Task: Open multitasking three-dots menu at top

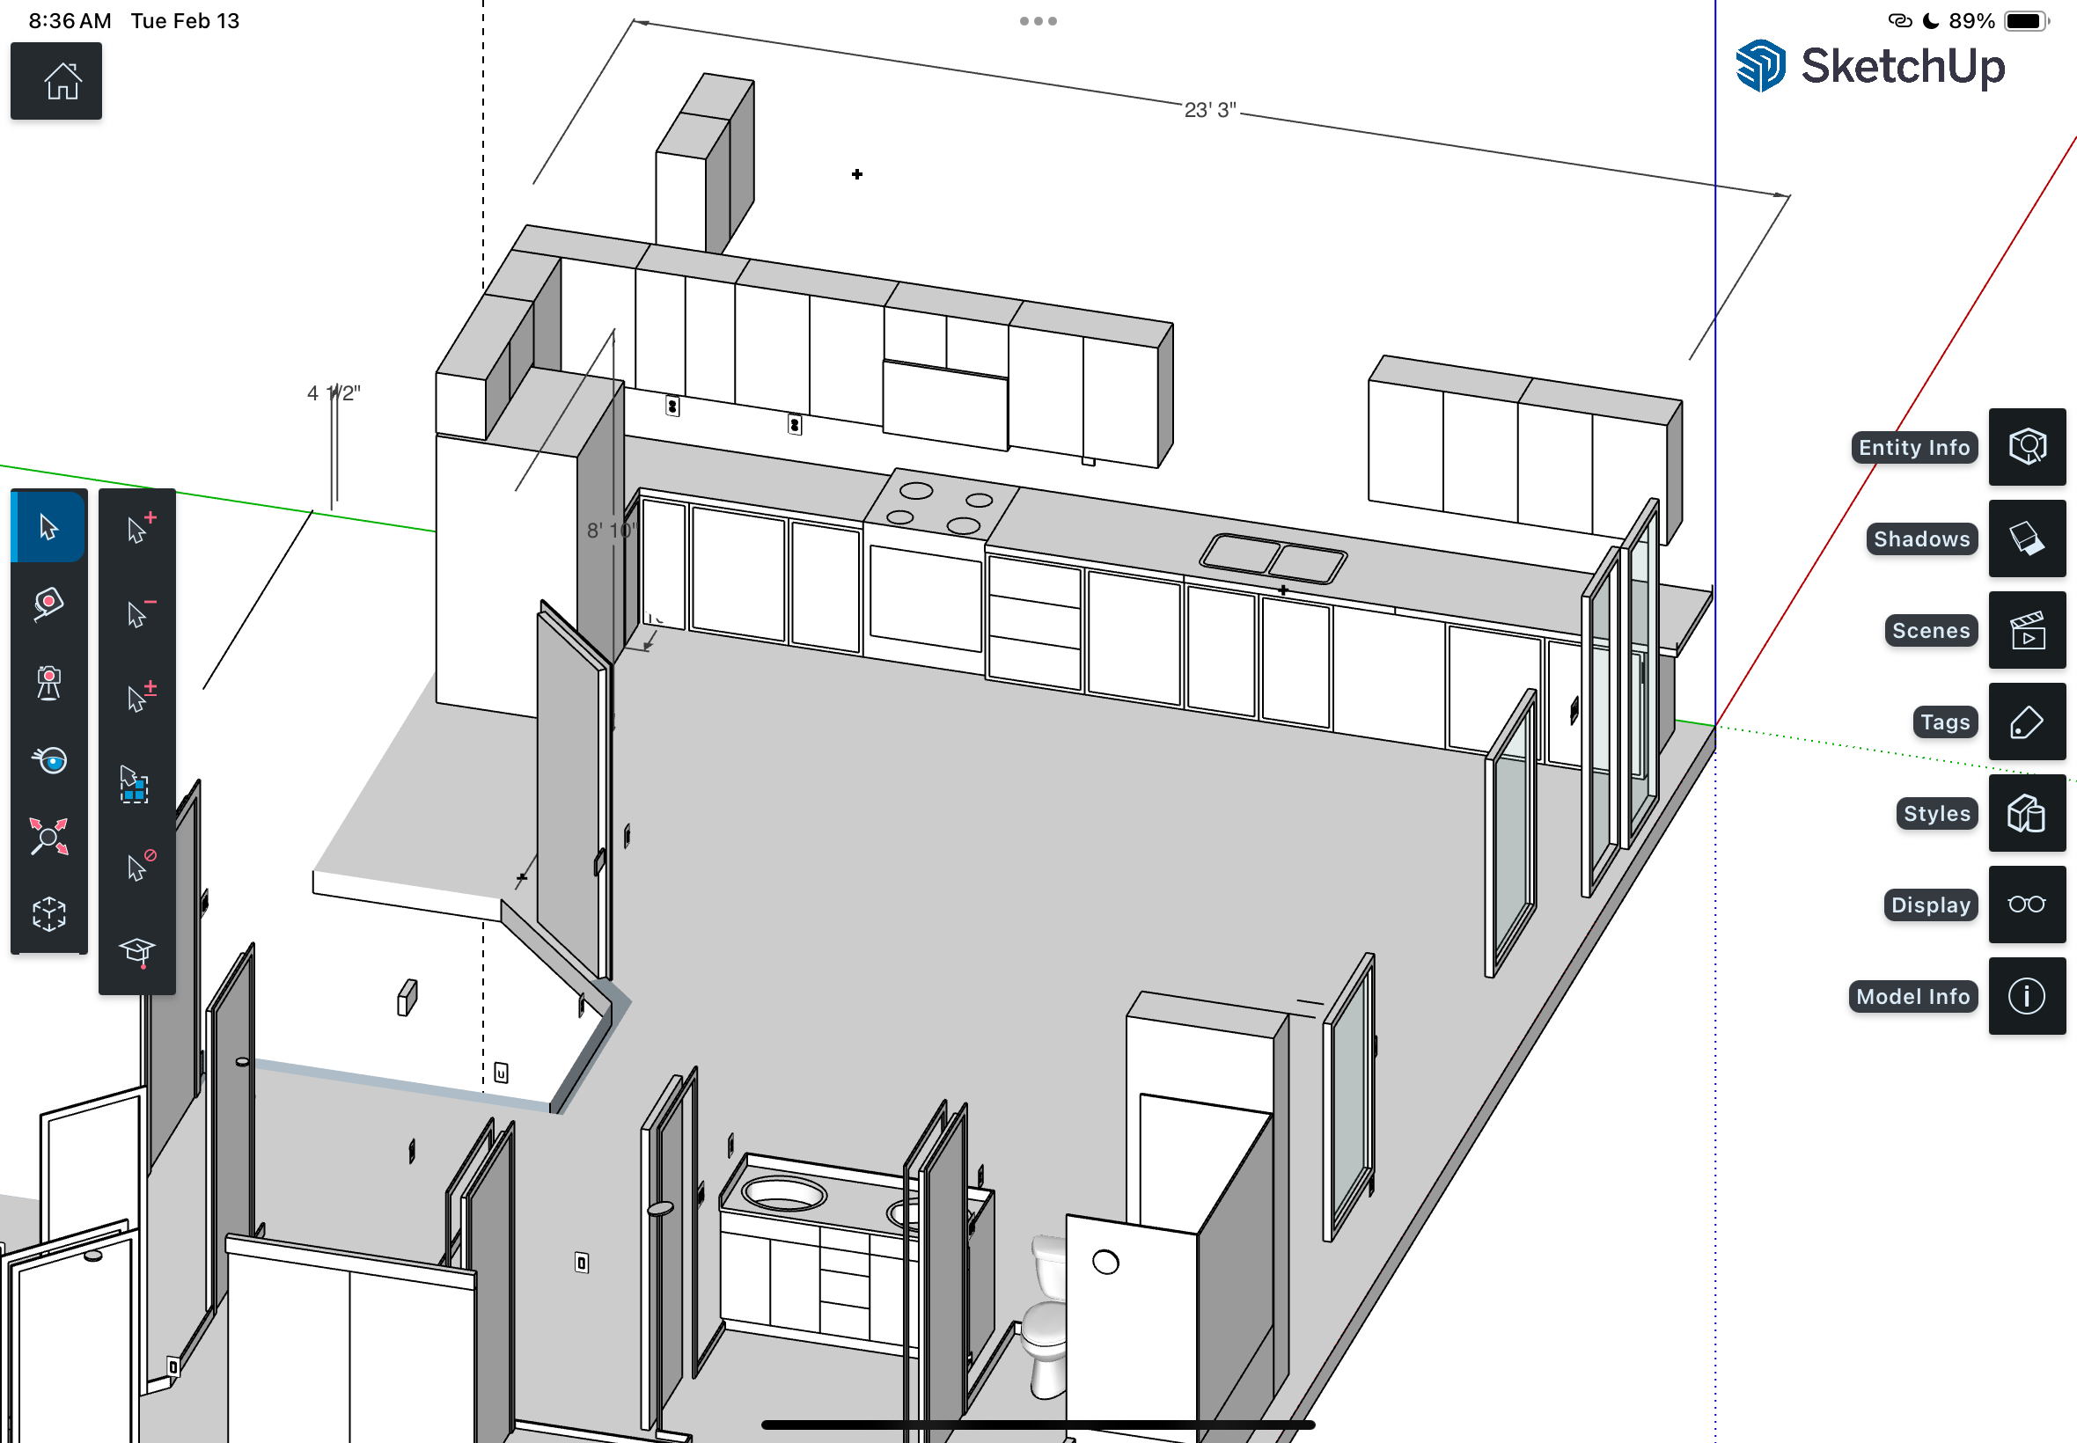Action: (x=1038, y=21)
